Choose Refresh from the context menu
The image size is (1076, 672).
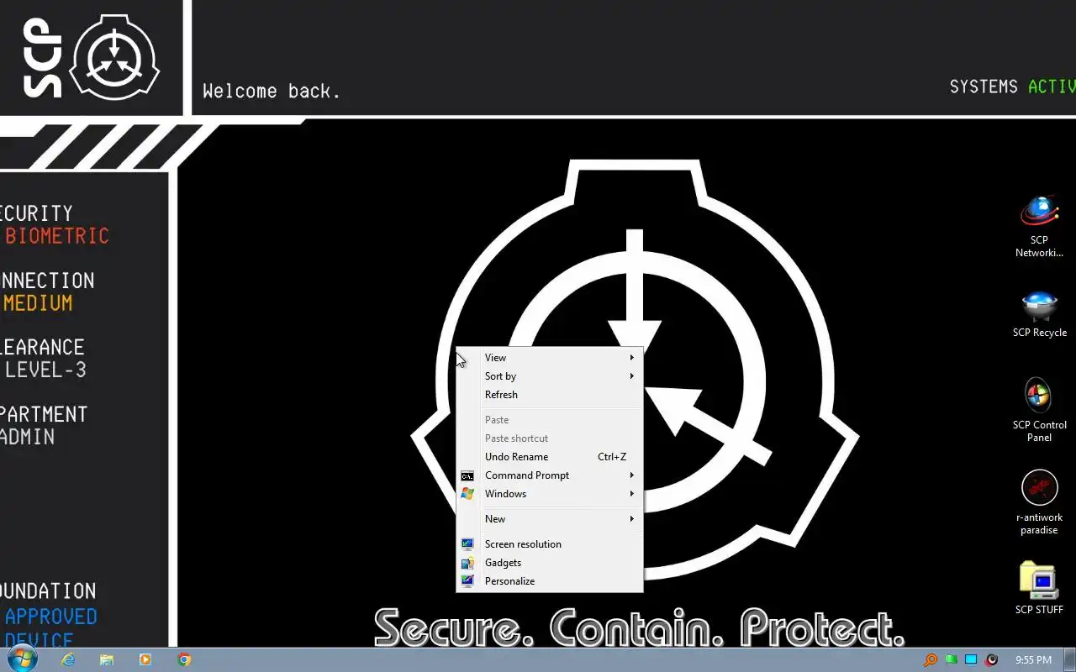[550, 395]
